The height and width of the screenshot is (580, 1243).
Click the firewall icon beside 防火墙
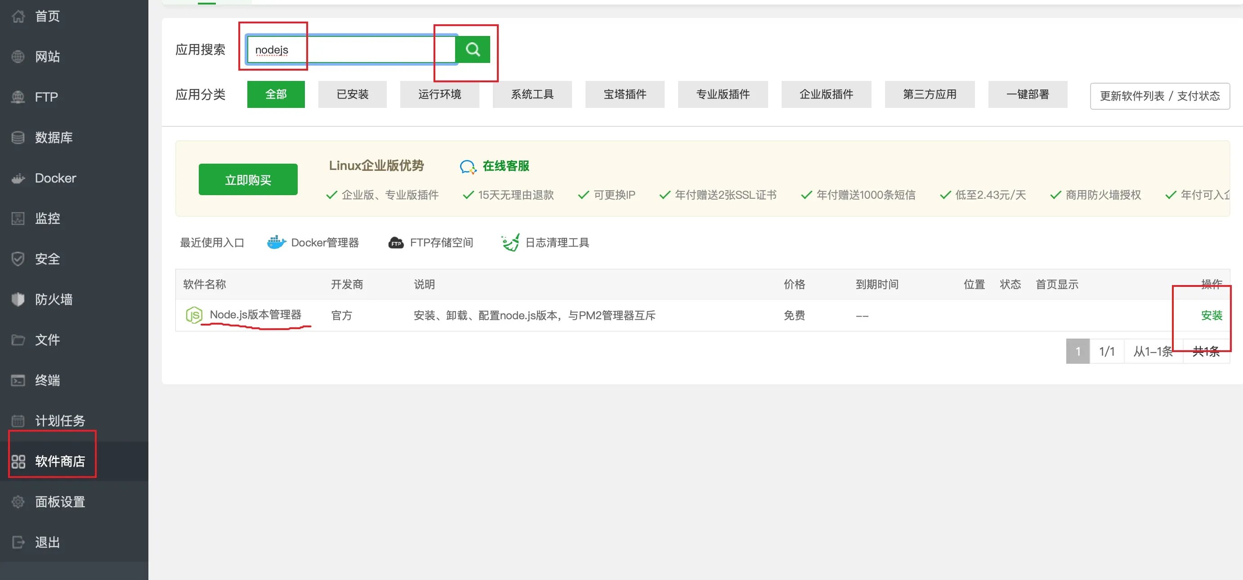[18, 299]
